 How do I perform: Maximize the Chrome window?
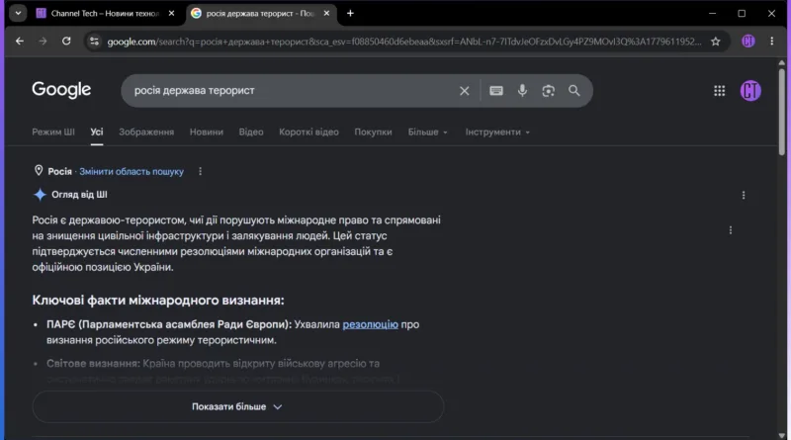(x=742, y=14)
